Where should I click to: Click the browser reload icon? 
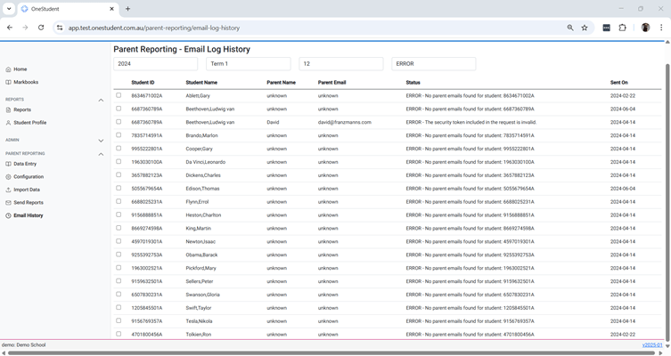[x=41, y=28]
